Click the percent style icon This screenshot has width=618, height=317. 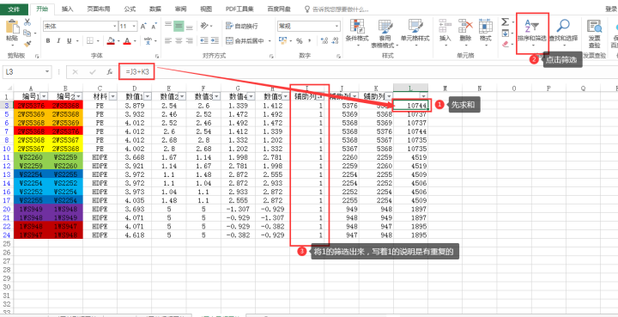(x=300, y=40)
